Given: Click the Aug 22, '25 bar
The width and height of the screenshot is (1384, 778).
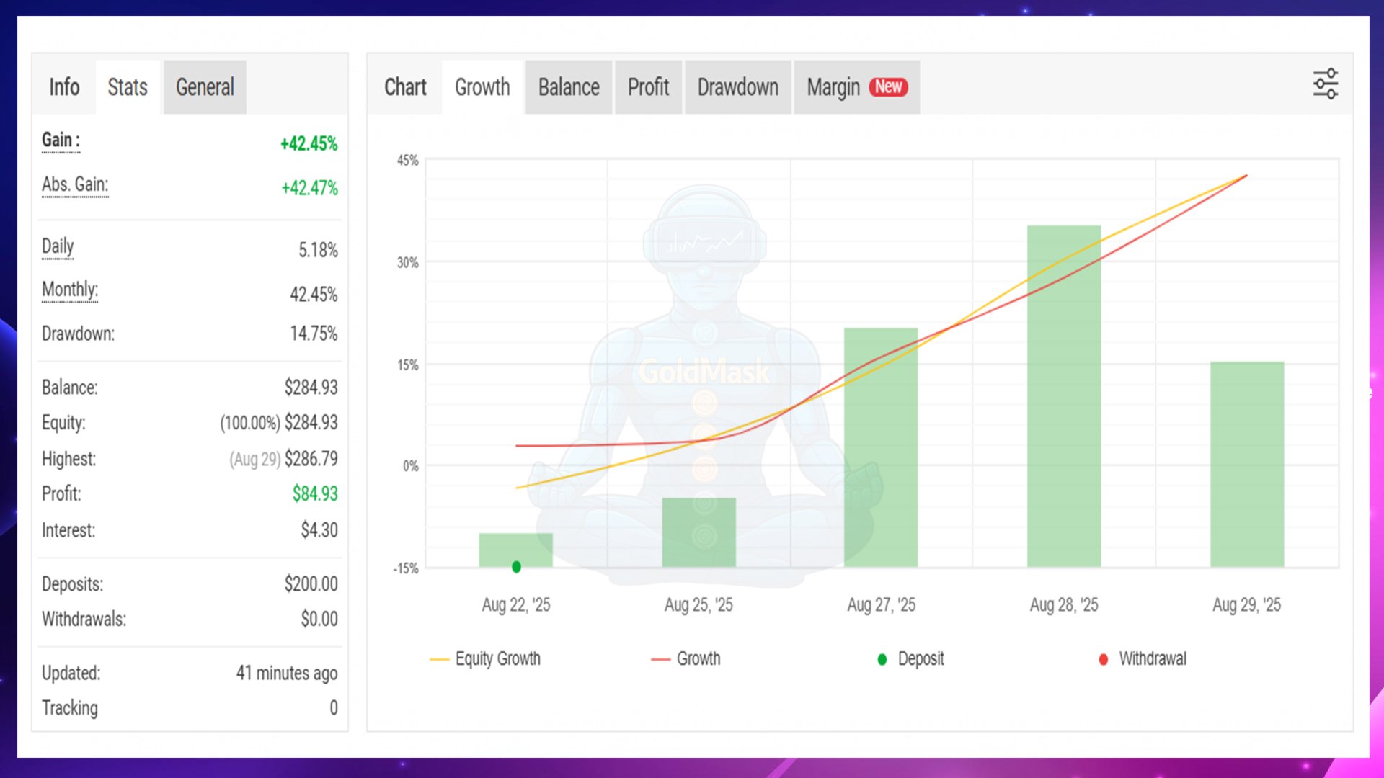Looking at the screenshot, I should (516, 550).
